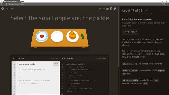Screen dimensions: 169x95
Task: Open the level list hamburger menu
Action: 164,11
